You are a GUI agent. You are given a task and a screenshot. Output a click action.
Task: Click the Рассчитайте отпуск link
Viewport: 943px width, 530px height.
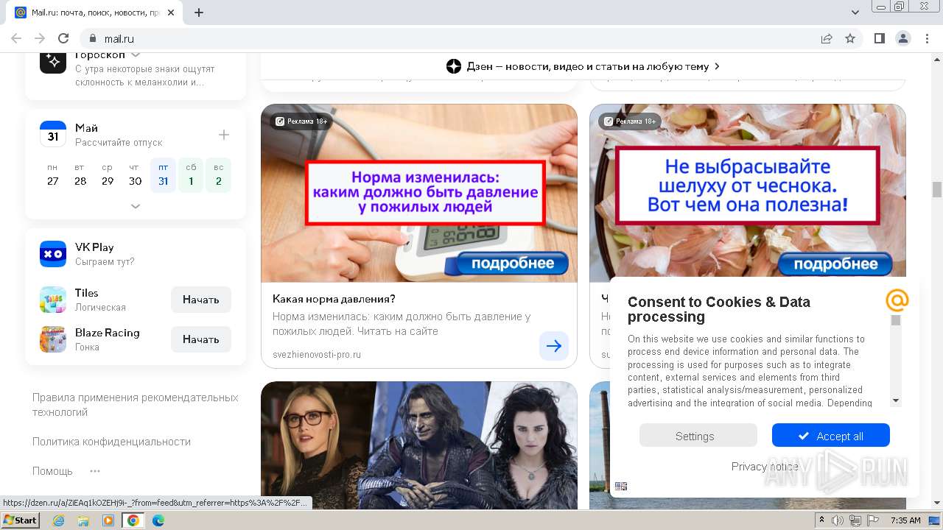pyautogui.click(x=119, y=143)
